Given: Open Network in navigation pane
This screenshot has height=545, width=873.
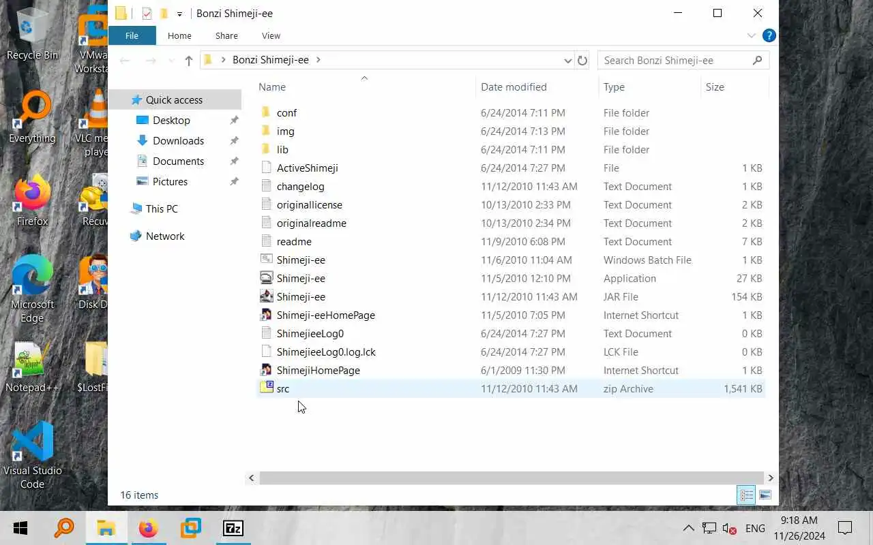Looking at the screenshot, I should pyautogui.click(x=165, y=236).
